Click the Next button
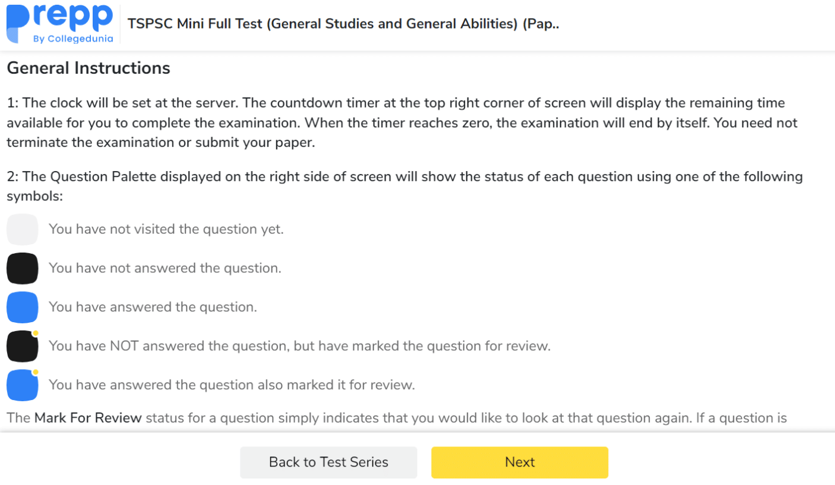The height and width of the screenshot is (485, 835). (519, 462)
